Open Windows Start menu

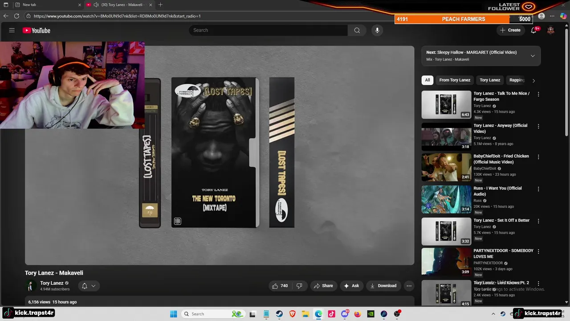[x=173, y=314]
